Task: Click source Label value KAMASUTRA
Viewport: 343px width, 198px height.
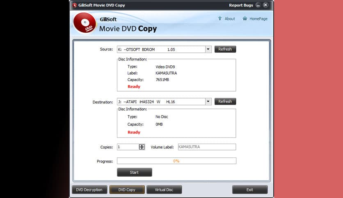Action: 166,73
